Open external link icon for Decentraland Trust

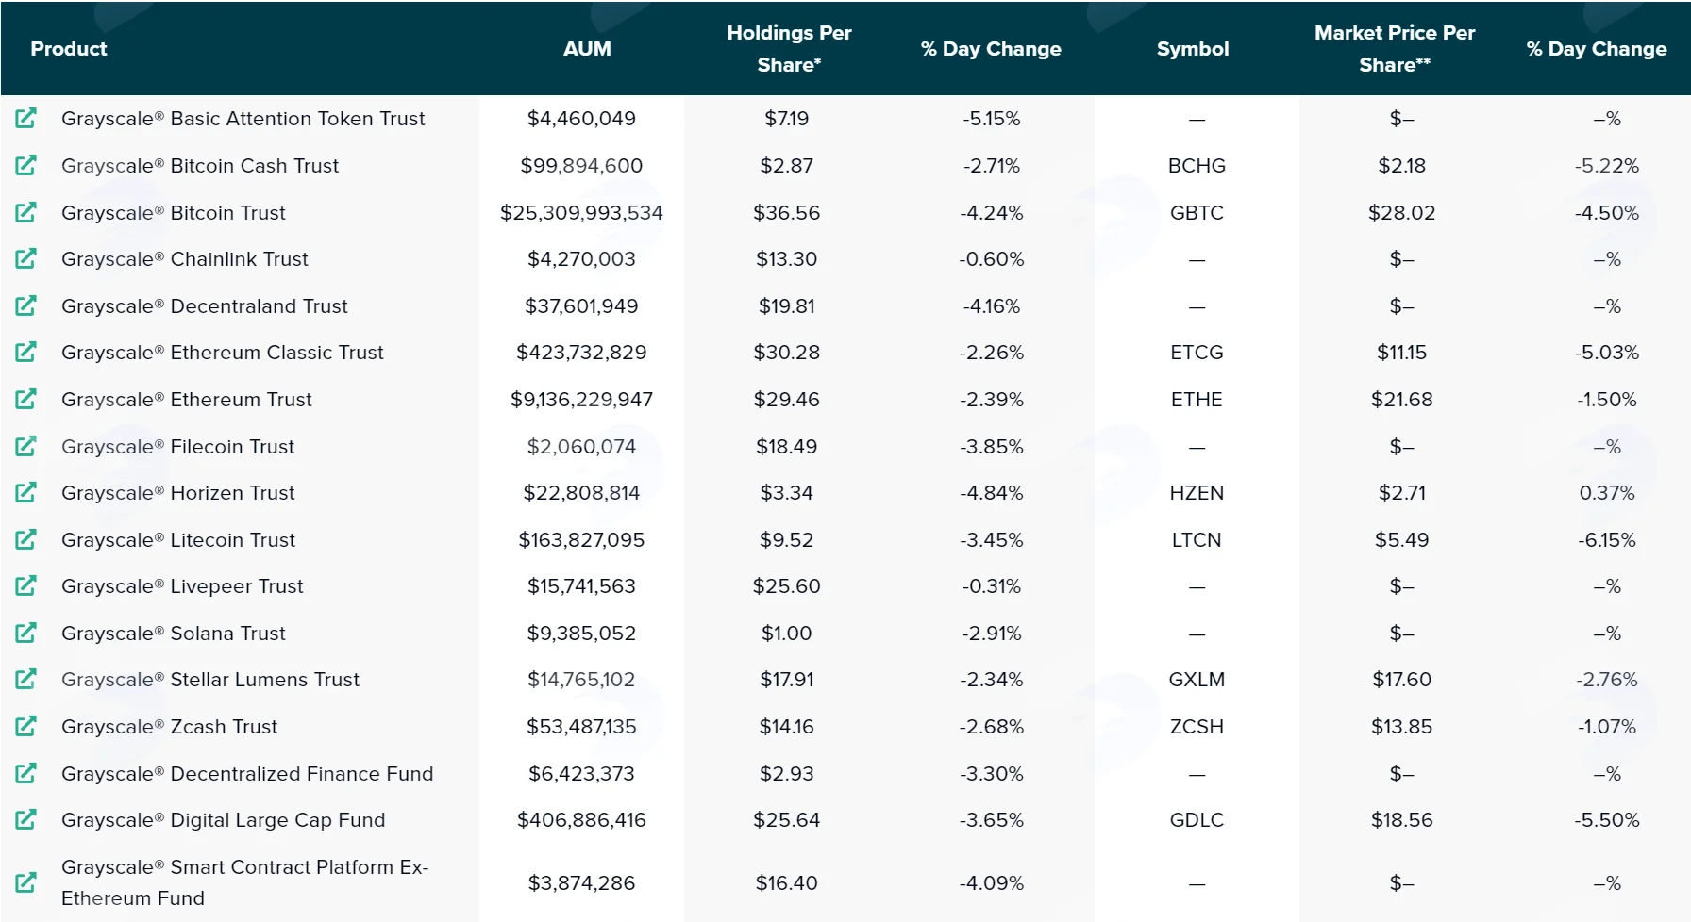[x=26, y=305]
